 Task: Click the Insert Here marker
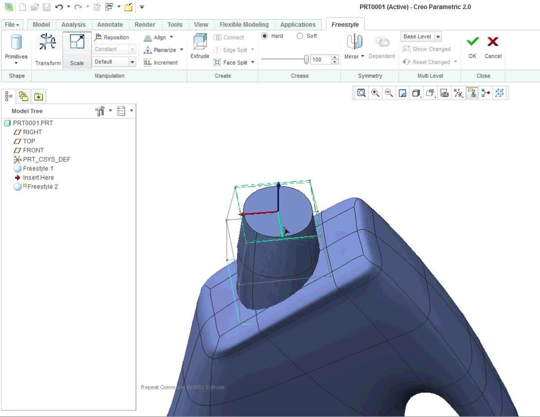pyautogui.click(x=34, y=178)
